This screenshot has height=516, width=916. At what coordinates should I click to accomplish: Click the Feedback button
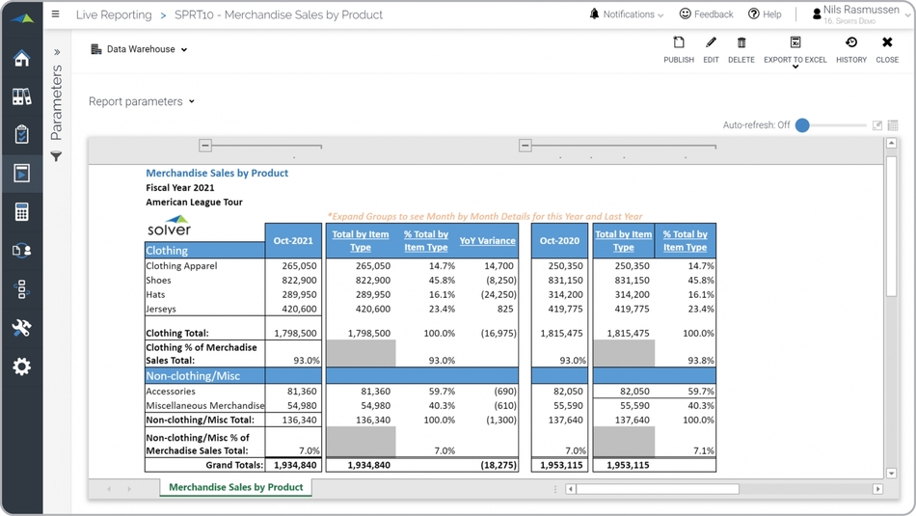pyautogui.click(x=706, y=14)
